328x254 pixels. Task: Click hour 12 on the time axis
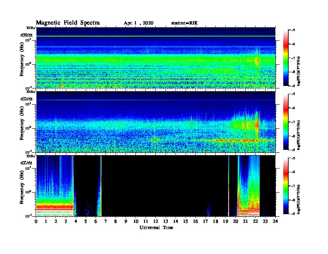(x=156, y=221)
